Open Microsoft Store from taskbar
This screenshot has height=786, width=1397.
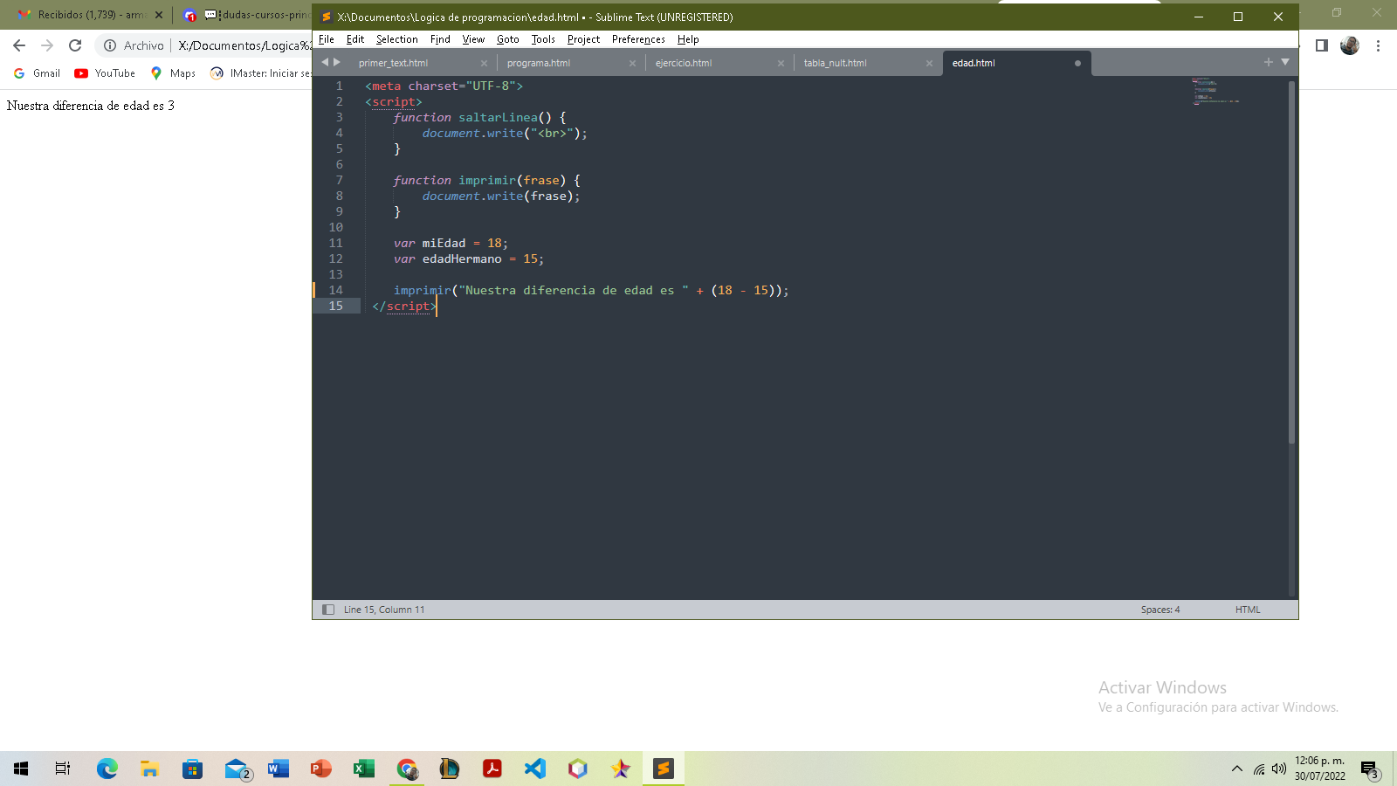click(192, 769)
